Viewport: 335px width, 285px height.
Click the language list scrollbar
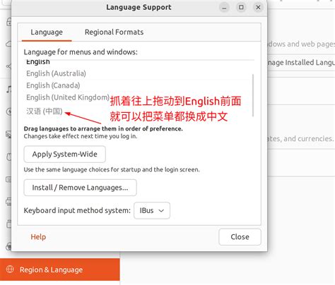[253, 95]
